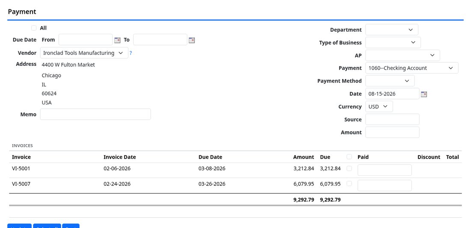Image resolution: width=471 pixels, height=228 pixels.
Task: Open the Due Date To calendar picker
Action: pos(192,40)
